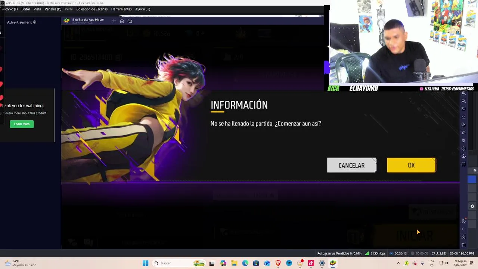Click the multi-instance layers icon in BlueStacks sidebar

[x=463, y=148]
